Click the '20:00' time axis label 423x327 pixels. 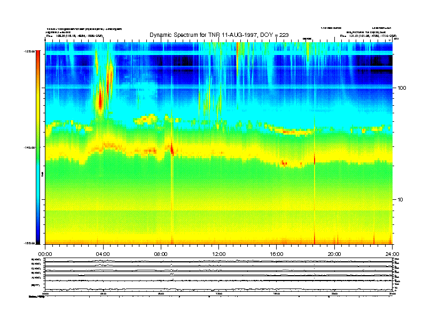(x=334, y=254)
